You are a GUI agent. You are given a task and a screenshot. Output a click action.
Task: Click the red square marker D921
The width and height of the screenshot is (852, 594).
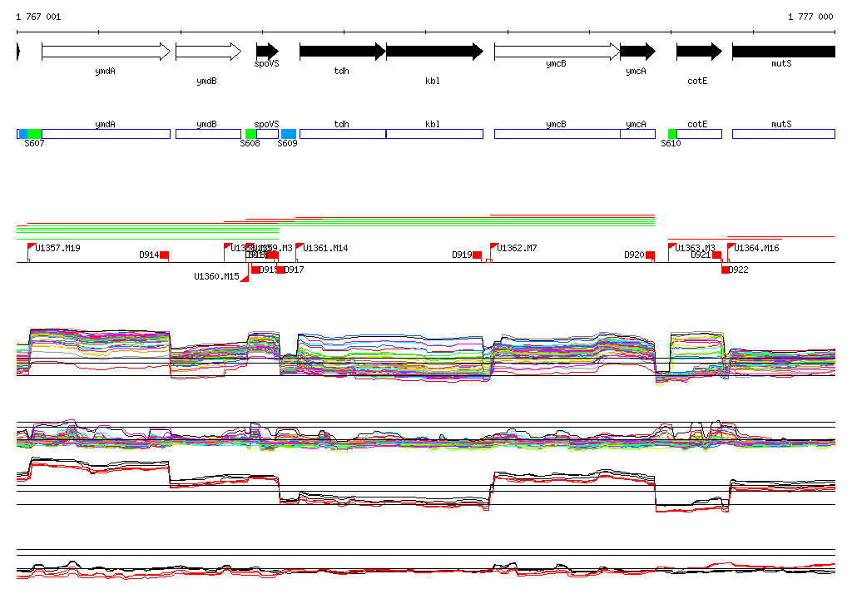pyautogui.click(x=716, y=255)
